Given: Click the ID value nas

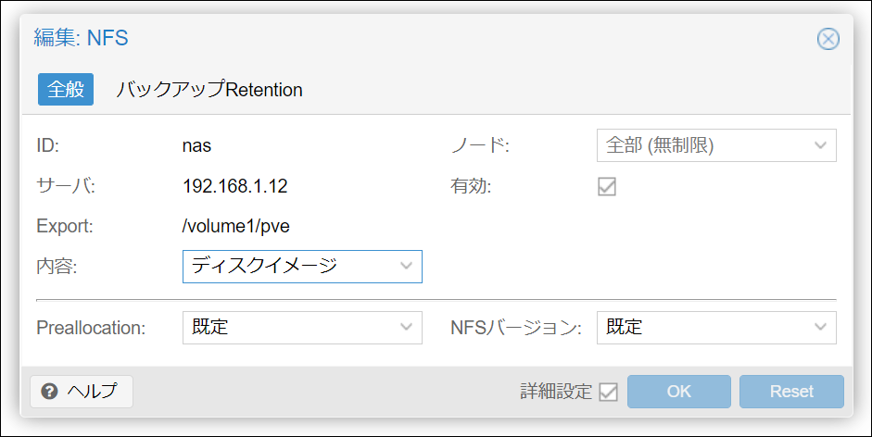Looking at the screenshot, I should (198, 145).
